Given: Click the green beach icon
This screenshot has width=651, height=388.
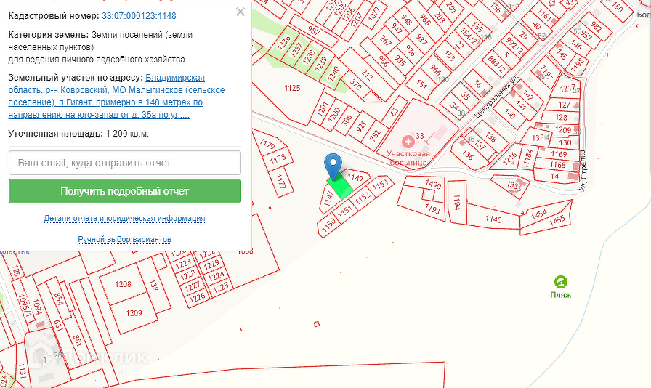Looking at the screenshot, I should tap(561, 282).
